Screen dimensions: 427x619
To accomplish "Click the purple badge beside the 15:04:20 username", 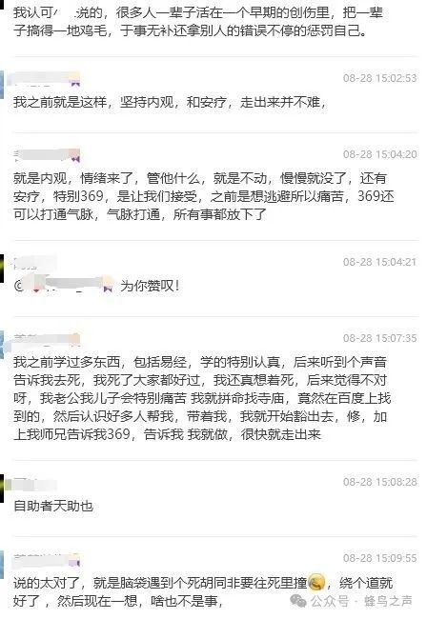I will click(75, 159).
